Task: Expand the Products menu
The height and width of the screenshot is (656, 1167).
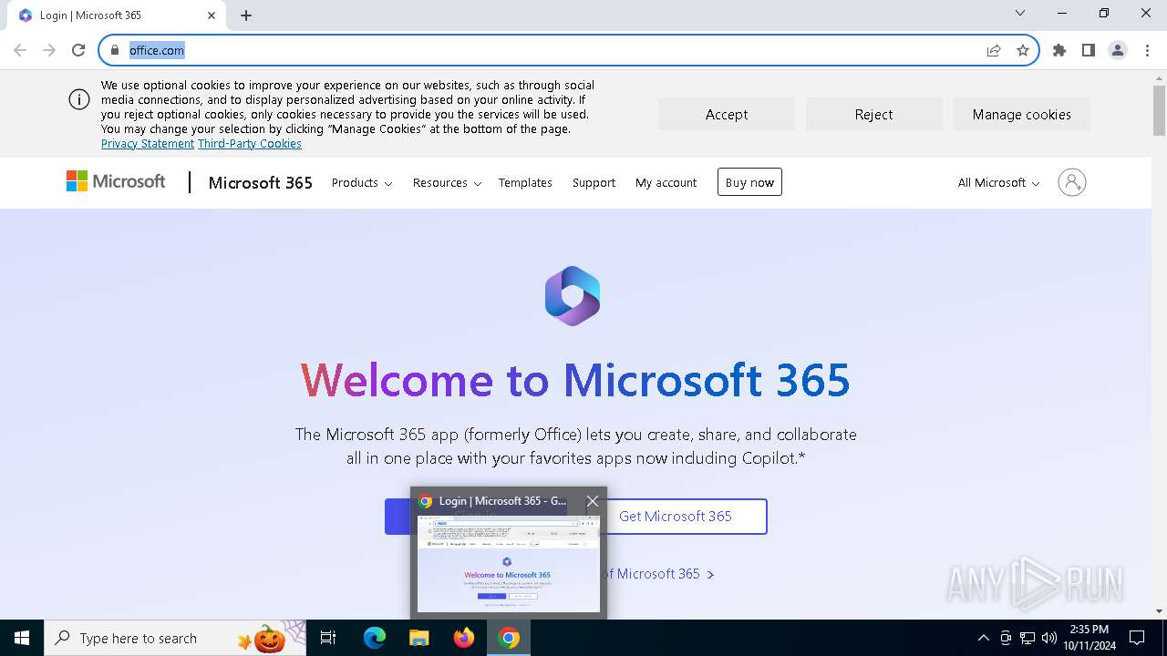Action: (362, 182)
